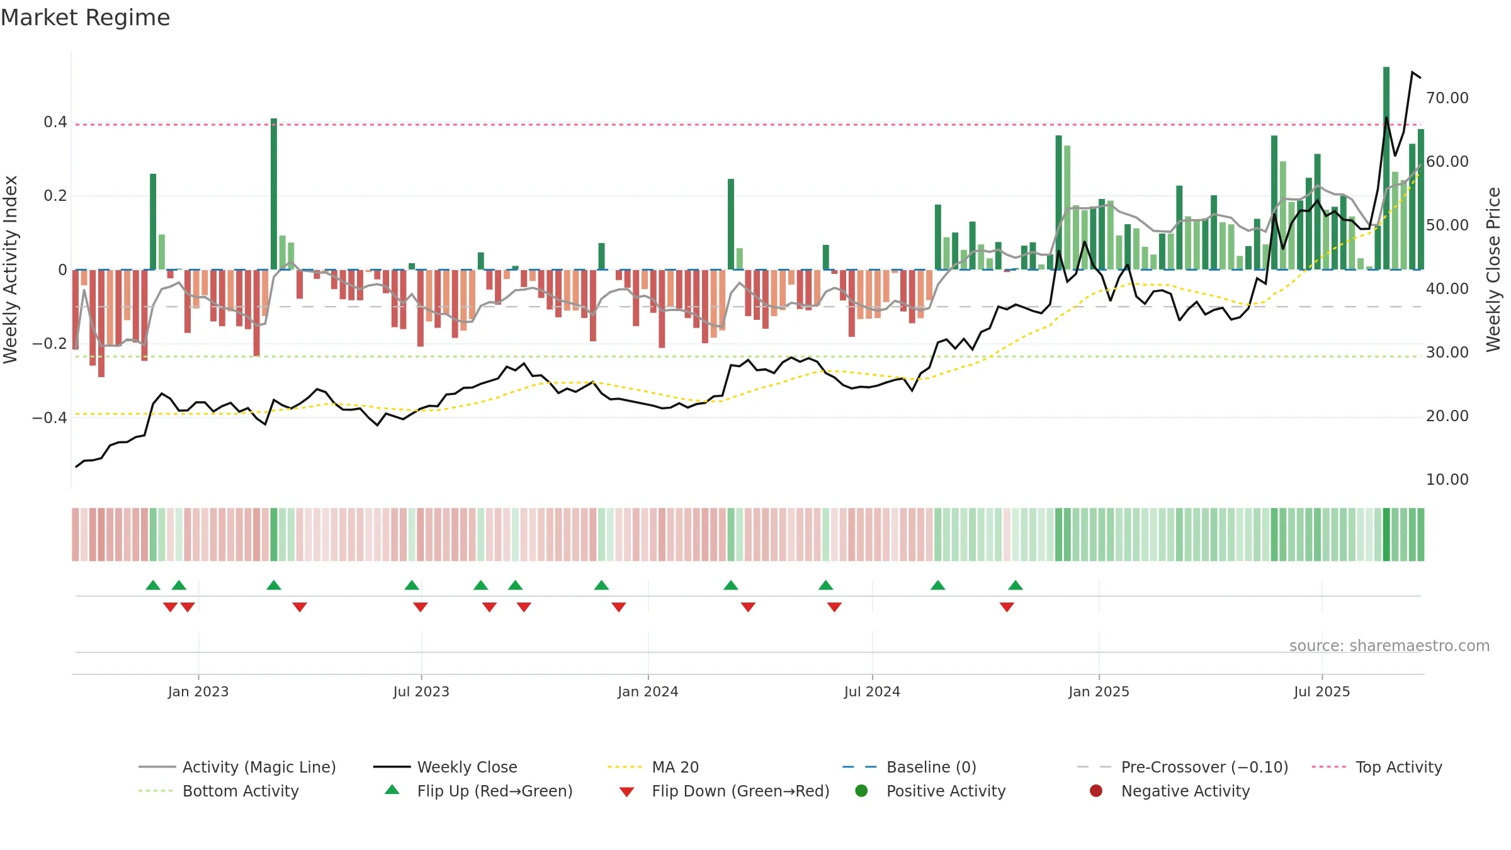Screen dimensions: 1511x850
Task: Click the Weekly Activity Index axis title
Action: point(11,269)
